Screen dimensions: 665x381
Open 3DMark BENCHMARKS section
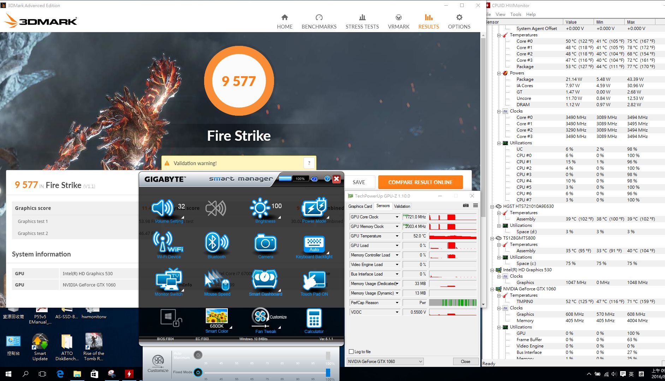coord(319,22)
